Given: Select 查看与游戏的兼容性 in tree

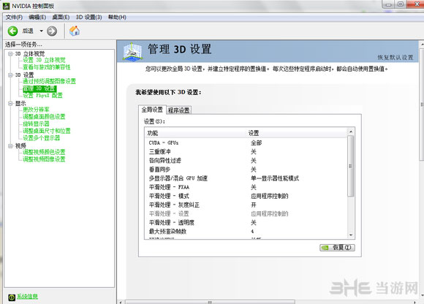Looking at the screenshot, I should coord(47,67).
